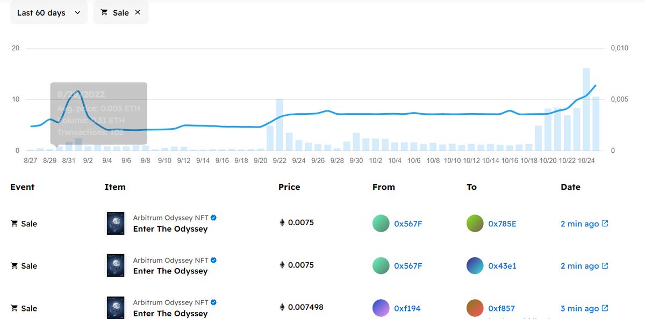Click the From column header

click(x=384, y=187)
